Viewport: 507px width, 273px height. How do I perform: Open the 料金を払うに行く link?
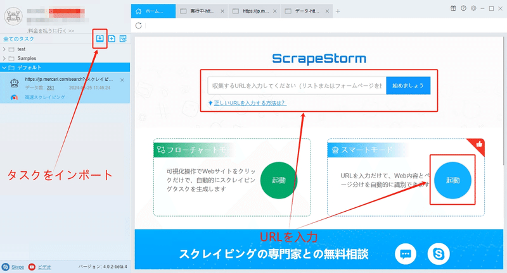coord(51,31)
